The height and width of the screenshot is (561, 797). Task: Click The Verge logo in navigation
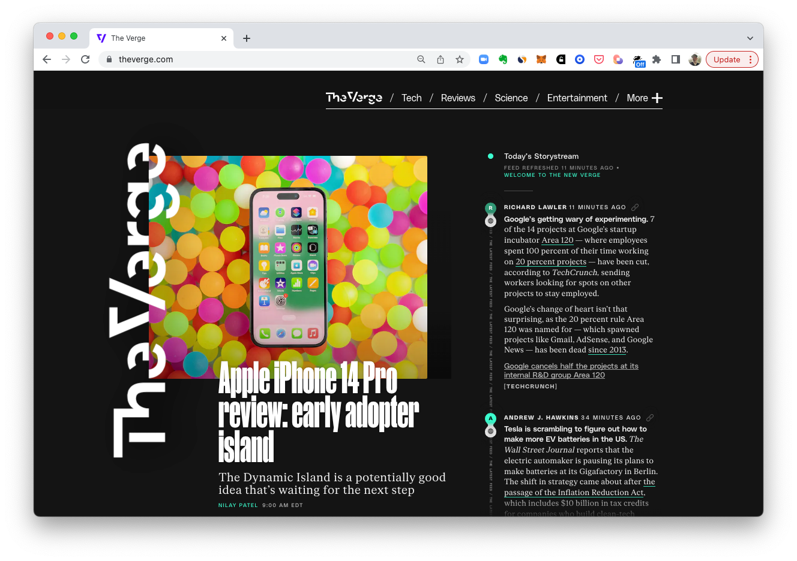pyautogui.click(x=354, y=98)
